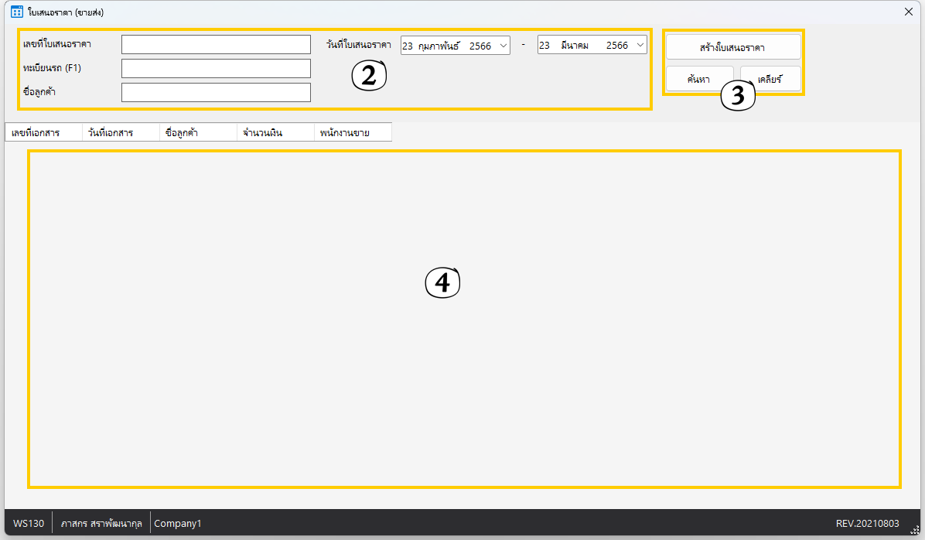The image size is (925, 540).
Task: Sort by the เลขที่เอกสาร column header
Action: (x=43, y=133)
